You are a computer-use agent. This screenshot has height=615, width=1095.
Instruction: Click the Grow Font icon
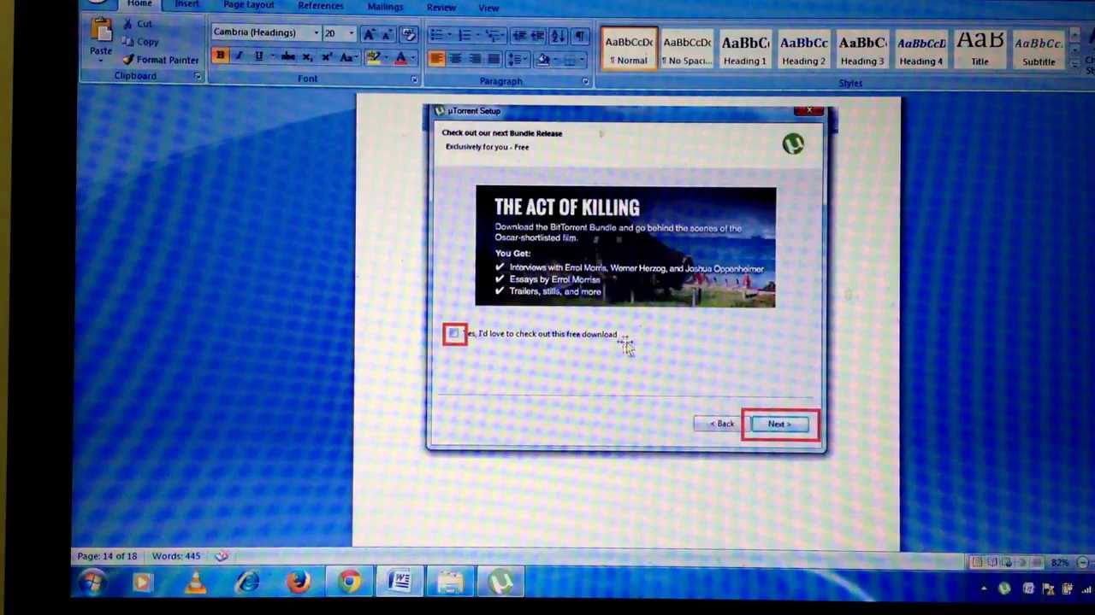tap(369, 34)
